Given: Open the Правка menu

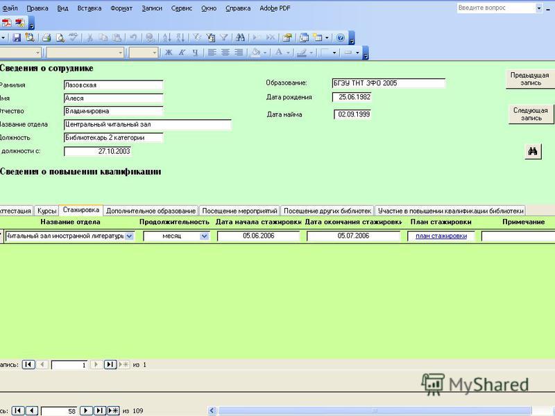Looking at the screenshot, I should pos(37,8).
